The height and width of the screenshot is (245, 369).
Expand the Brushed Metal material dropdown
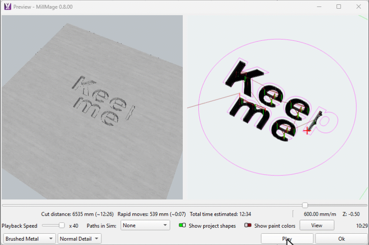pos(30,238)
